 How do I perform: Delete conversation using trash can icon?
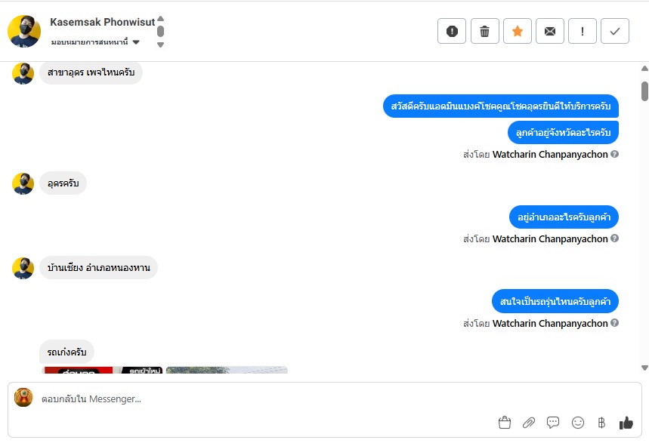(x=485, y=31)
